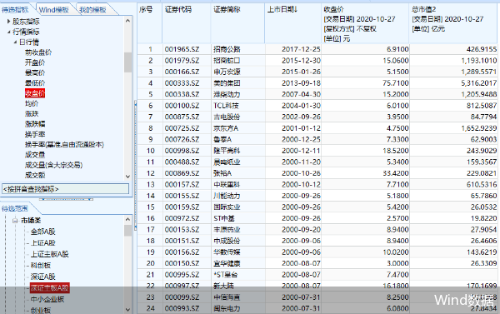Select the 均价 indicator
Viewport: 500px width, 314px height.
(32, 103)
